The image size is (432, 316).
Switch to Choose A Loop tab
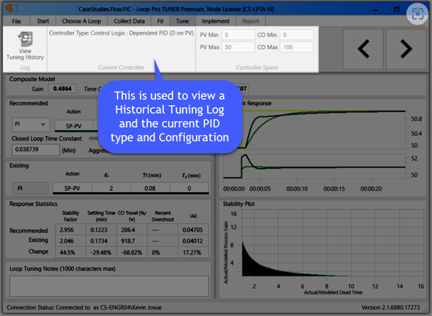pyautogui.click(x=81, y=21)
